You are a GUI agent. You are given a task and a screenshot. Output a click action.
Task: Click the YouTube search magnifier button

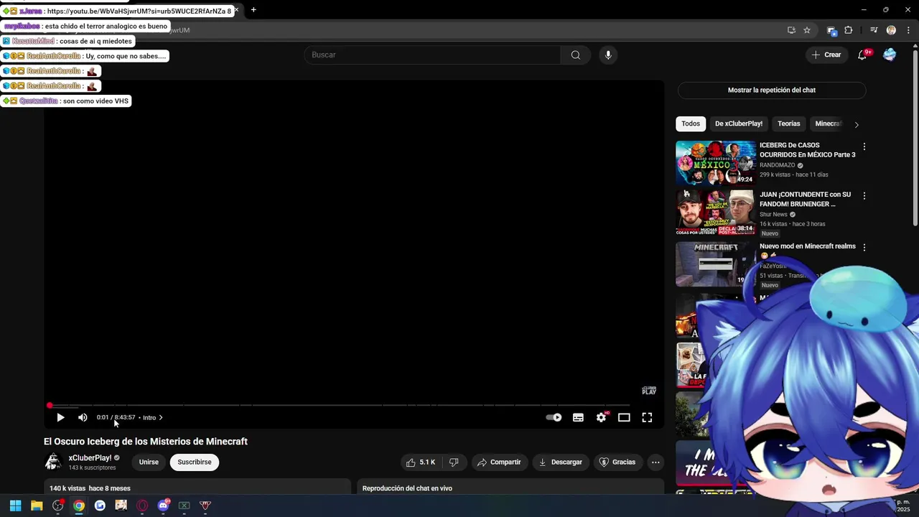(575, 55)
